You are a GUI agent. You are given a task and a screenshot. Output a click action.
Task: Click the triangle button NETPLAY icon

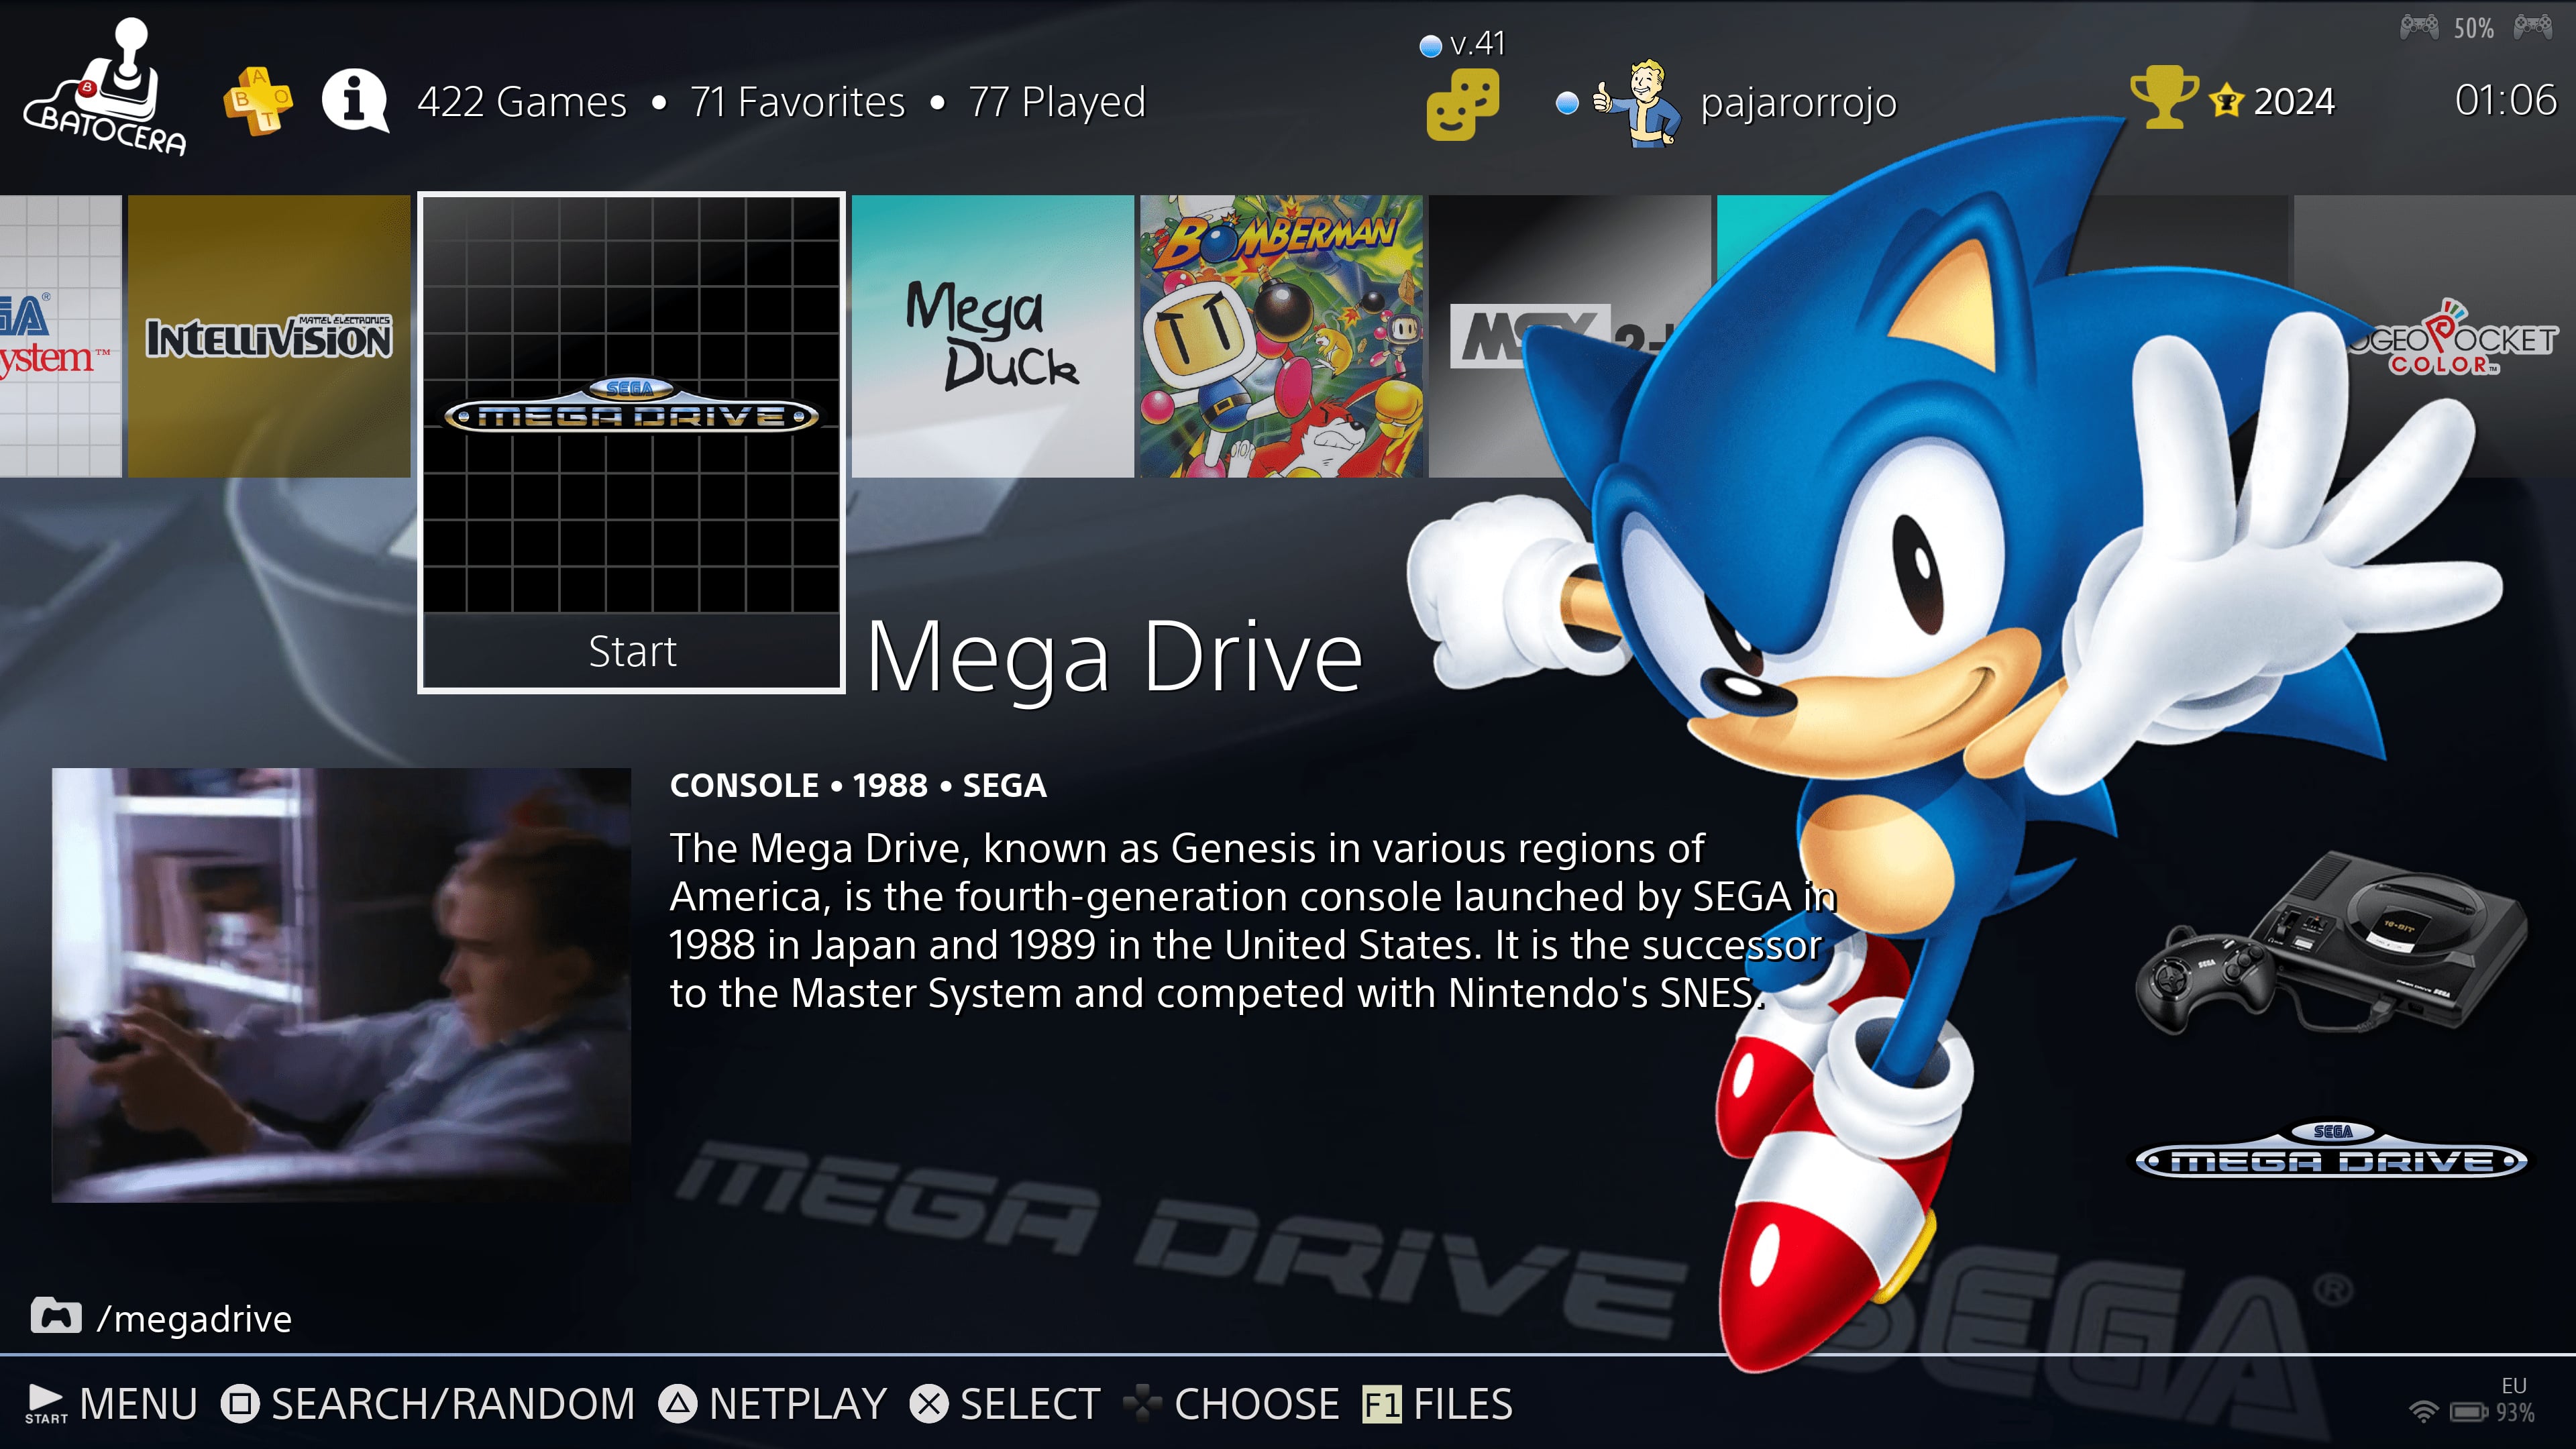click(678, 1404)
